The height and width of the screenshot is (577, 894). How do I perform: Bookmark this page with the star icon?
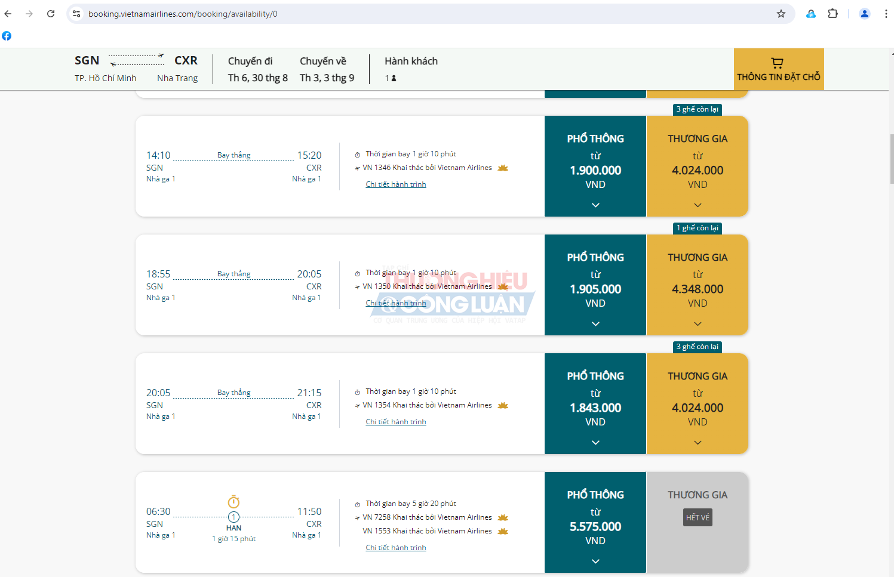pos(781,14)
